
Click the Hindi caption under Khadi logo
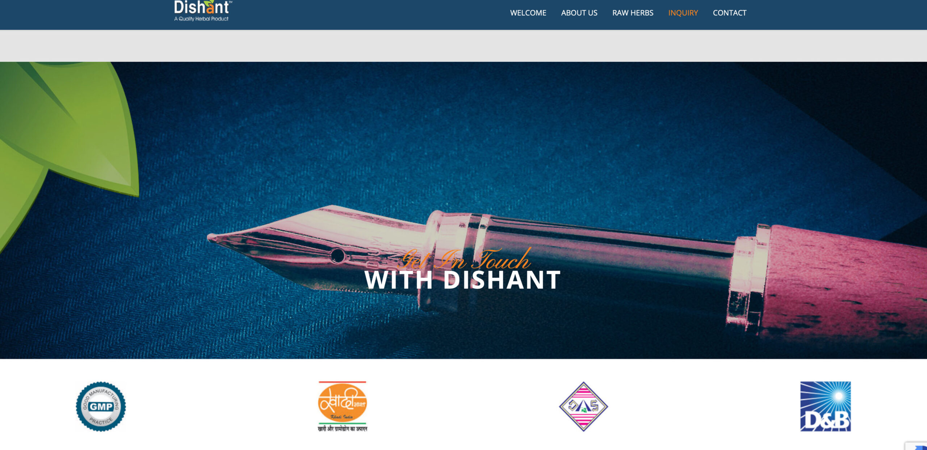(x=342, y=429)
